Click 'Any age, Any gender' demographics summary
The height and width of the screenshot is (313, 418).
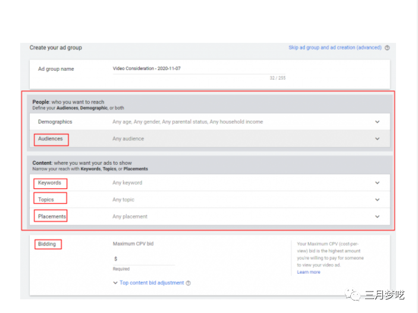click(x=187, y=122)
